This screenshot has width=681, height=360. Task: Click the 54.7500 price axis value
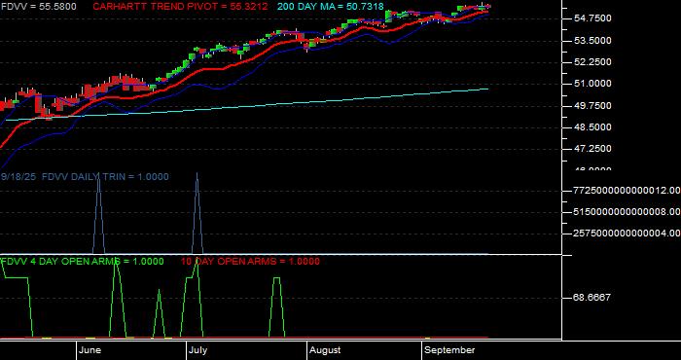coord(592,18)
